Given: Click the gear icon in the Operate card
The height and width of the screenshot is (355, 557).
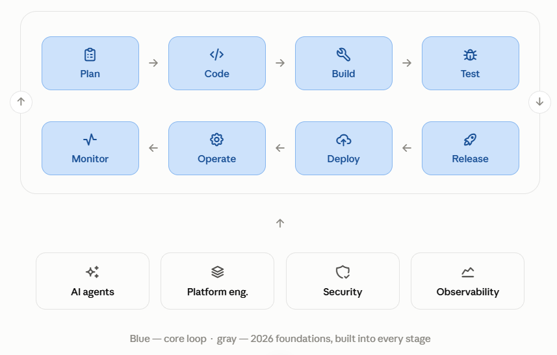Looking at the screenshot, I should pos(216,140).
